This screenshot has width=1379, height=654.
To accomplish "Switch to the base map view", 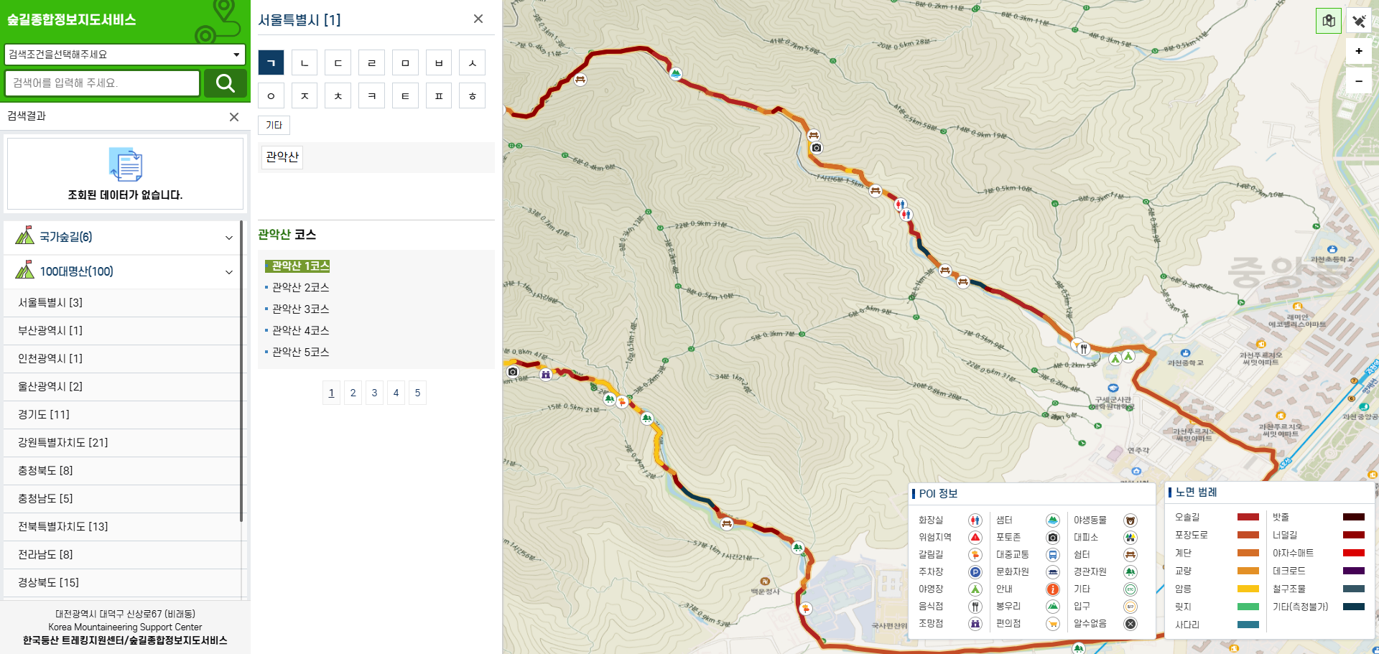I will (1328, 21).
